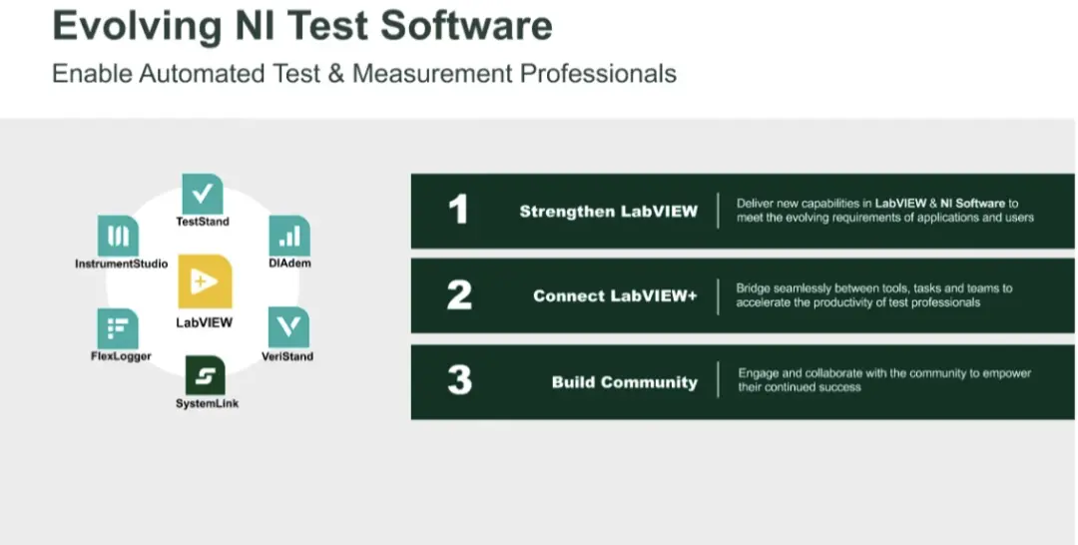Click the VeriStand V icon
The image size is (1078, 545).
tap(288, 327)
